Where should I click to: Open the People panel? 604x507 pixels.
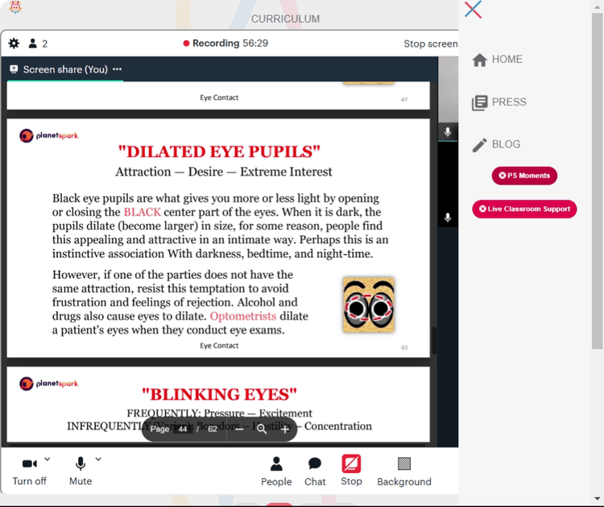tap(276, 472)
